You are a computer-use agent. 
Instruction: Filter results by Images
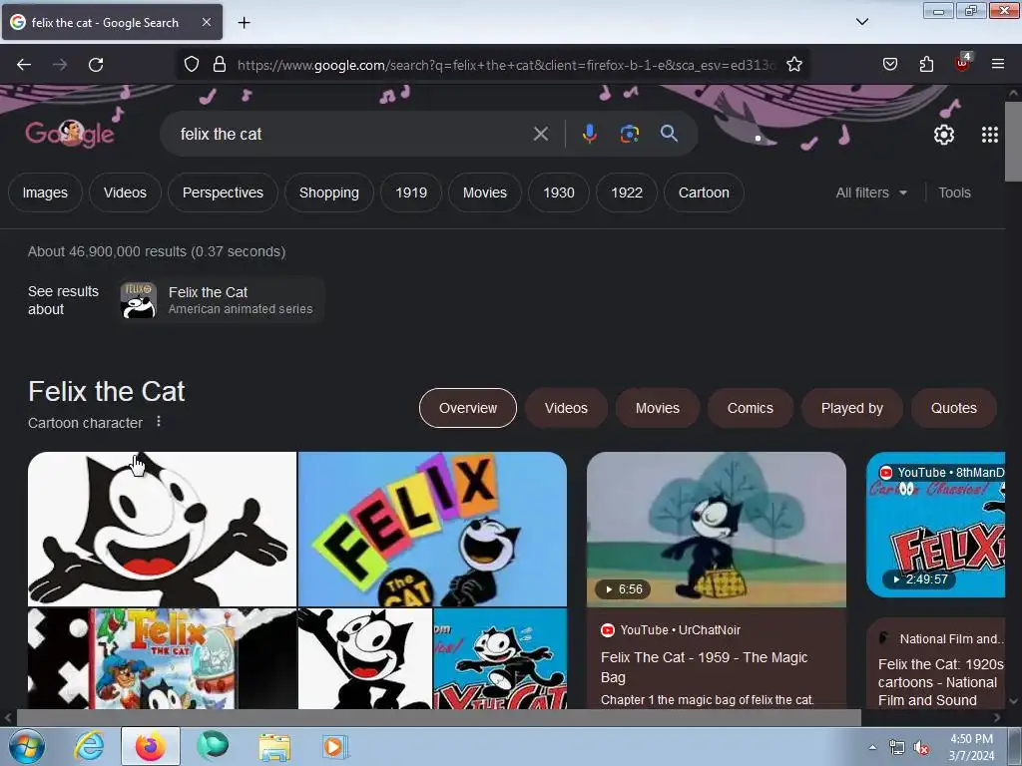[45, 192]
